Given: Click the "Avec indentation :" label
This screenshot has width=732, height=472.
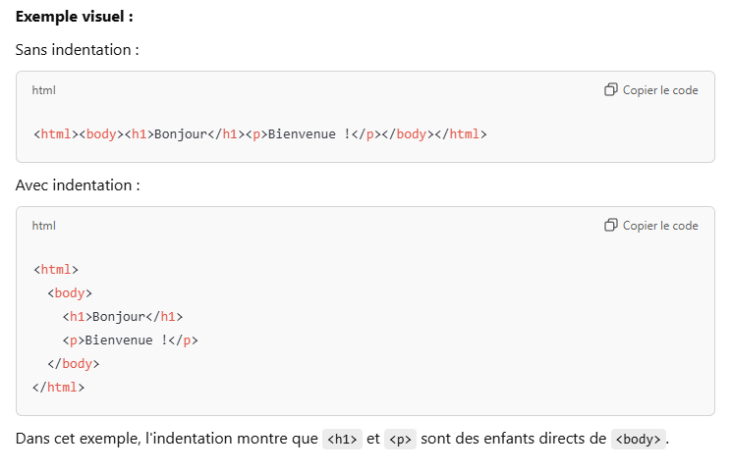Looking at the screenshot, I should 78,184.
